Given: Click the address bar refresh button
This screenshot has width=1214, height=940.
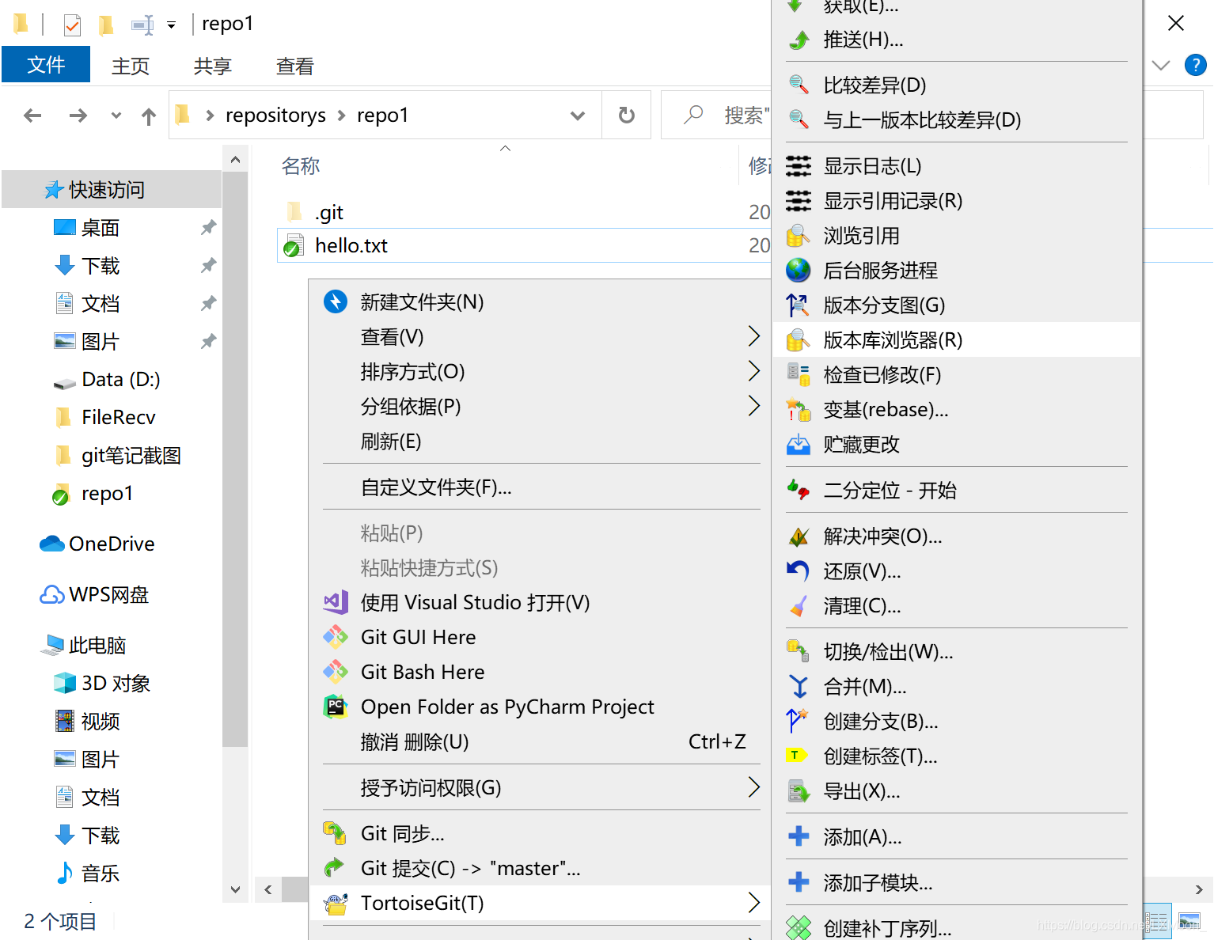Looking at the screenshot, I should point(627,116).
